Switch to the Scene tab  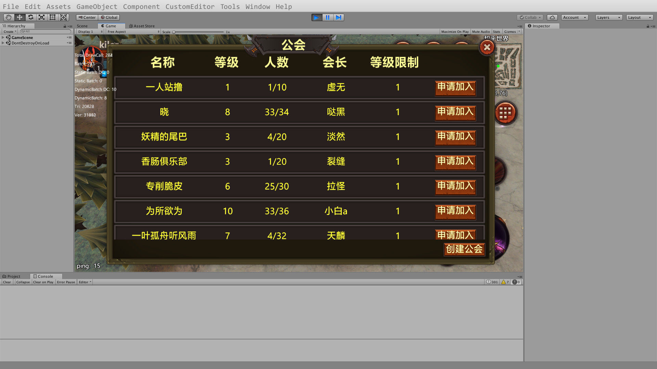click(x=82, y=26)
